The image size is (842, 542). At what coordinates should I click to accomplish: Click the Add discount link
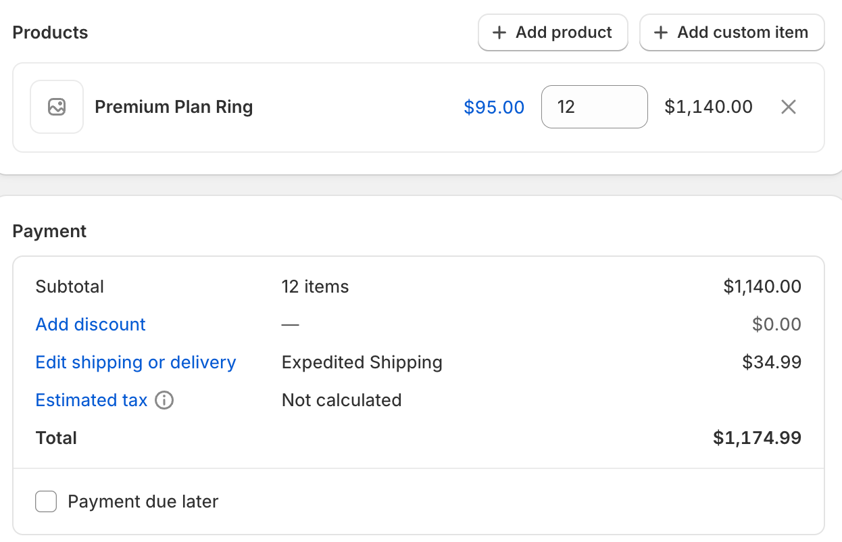pyautogui.click(x=91, y=324)
